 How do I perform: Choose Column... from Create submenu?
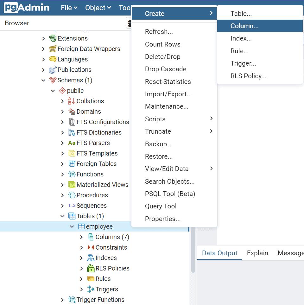point(244,26)
